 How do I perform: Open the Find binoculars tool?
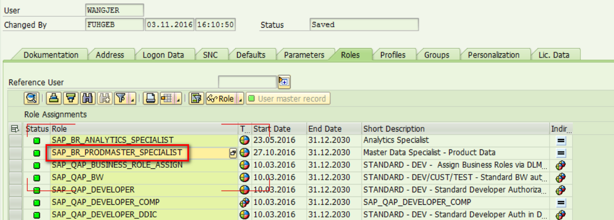click(x=88, y=98)
